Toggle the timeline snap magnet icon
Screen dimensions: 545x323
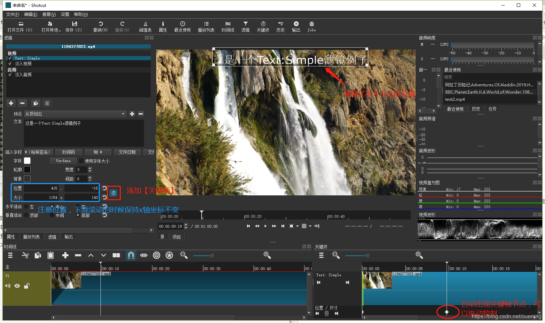(131, 255)
